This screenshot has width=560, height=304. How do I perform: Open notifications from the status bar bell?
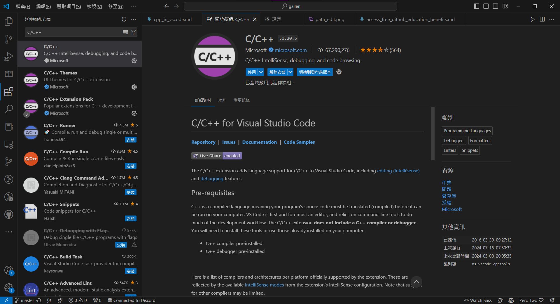click(552, 300)
